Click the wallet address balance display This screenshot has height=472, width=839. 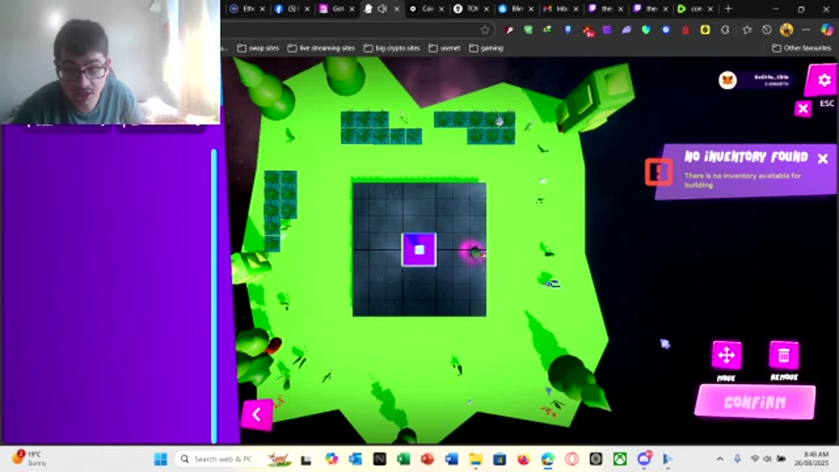771,80
